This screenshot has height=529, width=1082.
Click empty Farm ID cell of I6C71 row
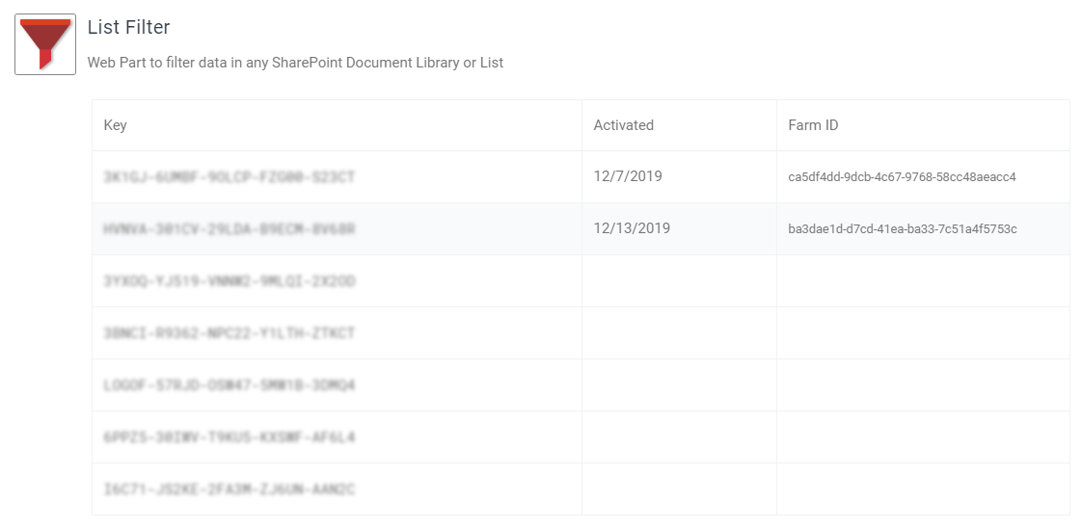tap(923, 489)
